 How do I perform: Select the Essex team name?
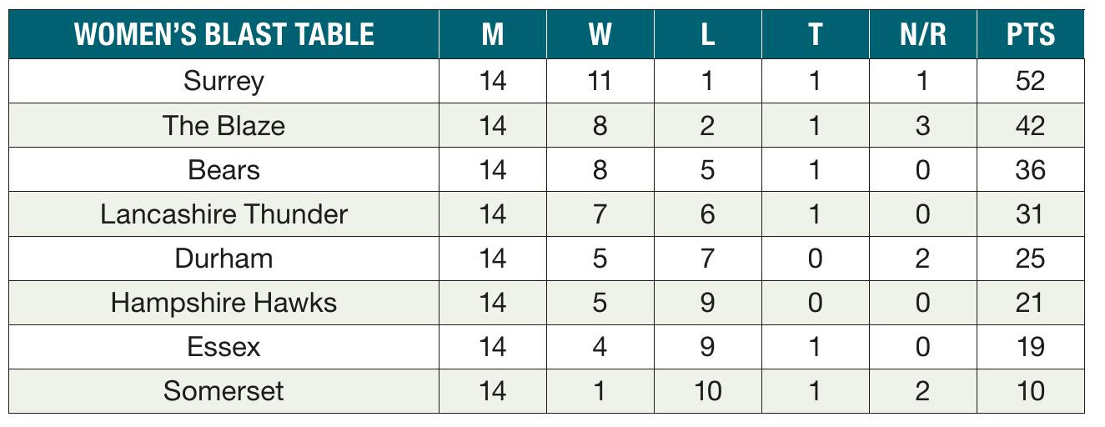tap(224, 347)
